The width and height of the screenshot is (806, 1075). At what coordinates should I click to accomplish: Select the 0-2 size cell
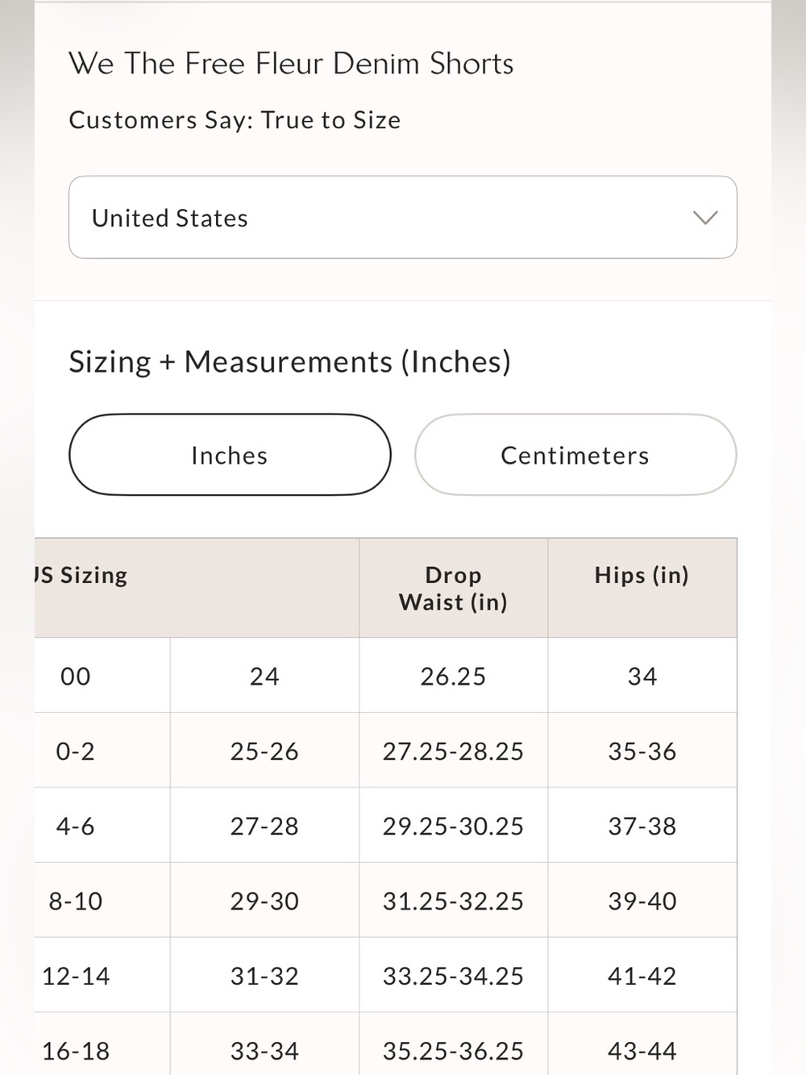click(x=76, y=751)
